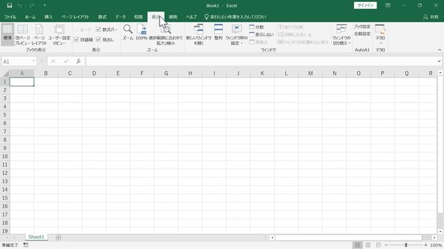Switch to the 挿入 tab
Viewport: 444px width, 249px height.
click(x=49, y=17)
